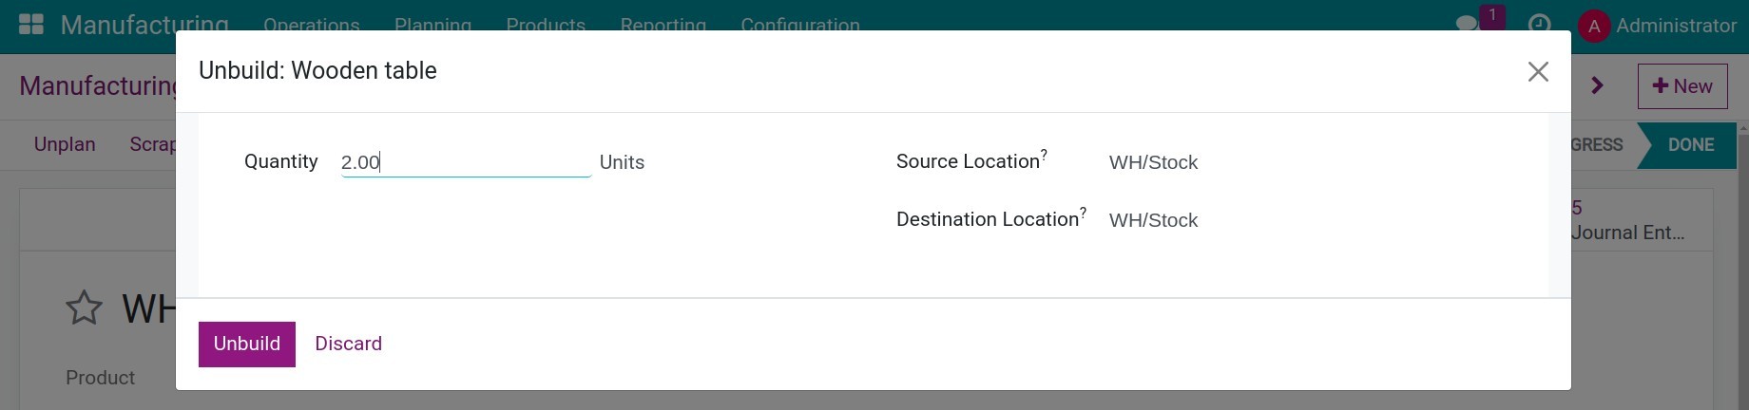Click the Source Location help question mark
This screenshot has width=1749, height=410.
1044,154
